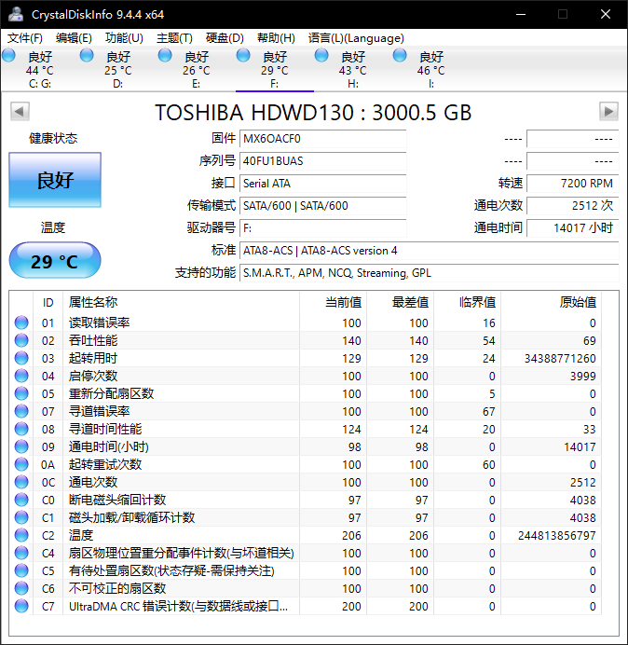628x645 pixels.
Task: Click the power-on hours field 14017 小时
Action: [x=572, y=227]
